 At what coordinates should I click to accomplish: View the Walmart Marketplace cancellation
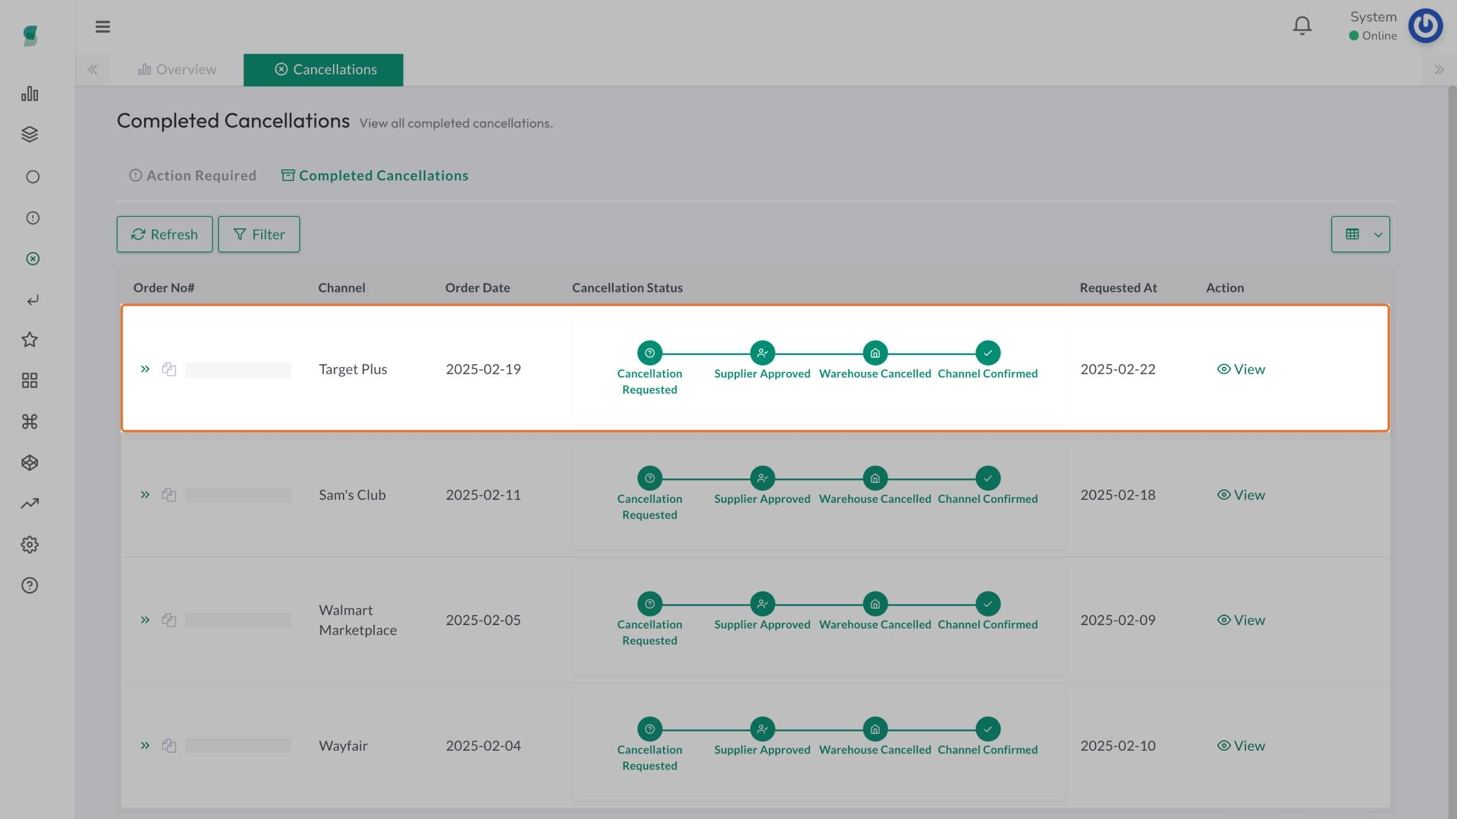(1241, 620)
